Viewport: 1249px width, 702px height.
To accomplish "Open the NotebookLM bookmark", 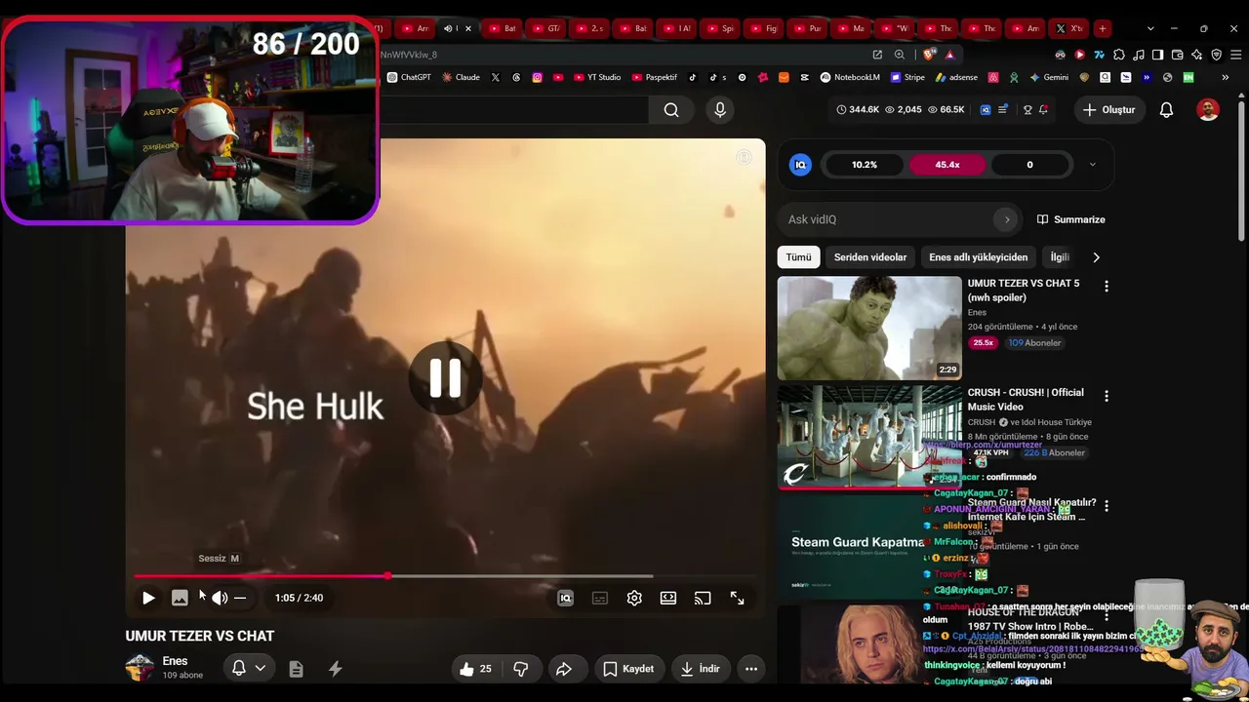I will 850,77.
